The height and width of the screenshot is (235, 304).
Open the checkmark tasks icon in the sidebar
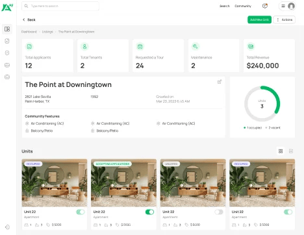click(7, 53)
